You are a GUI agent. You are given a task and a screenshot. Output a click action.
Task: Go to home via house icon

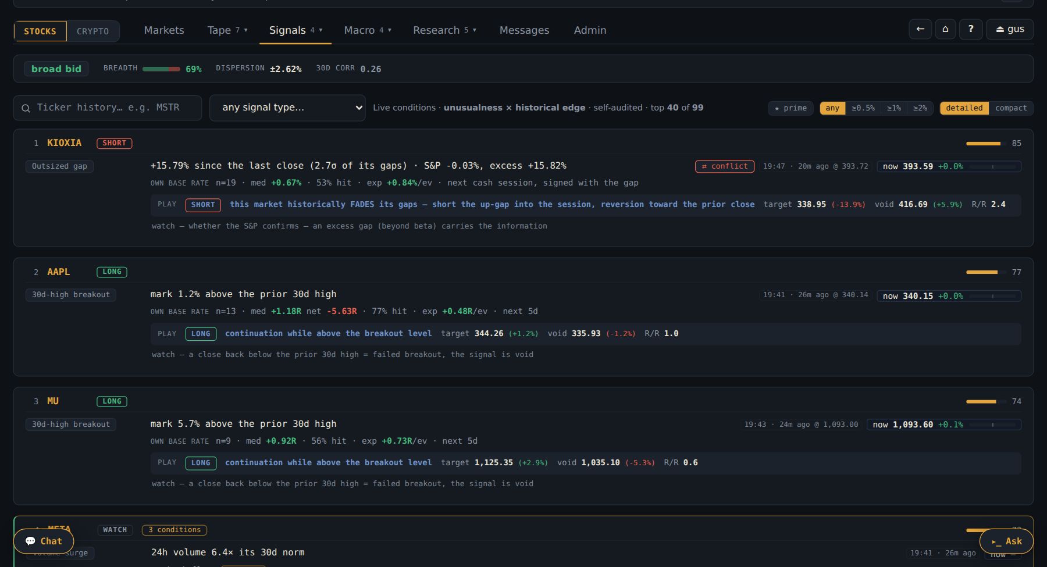(945, 29)
